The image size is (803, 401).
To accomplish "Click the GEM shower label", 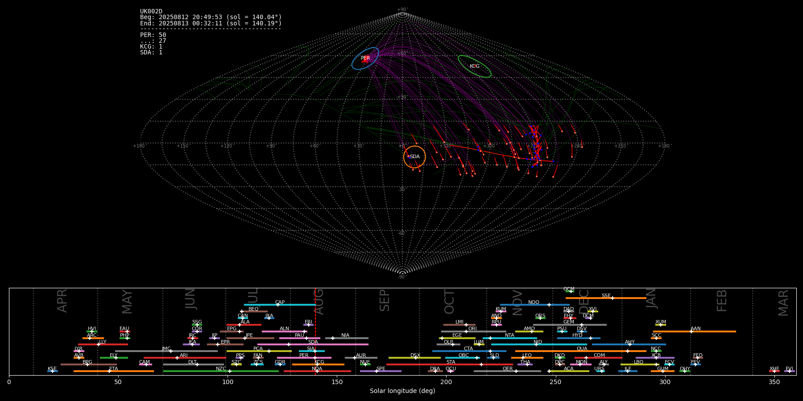I will [569, 322].
